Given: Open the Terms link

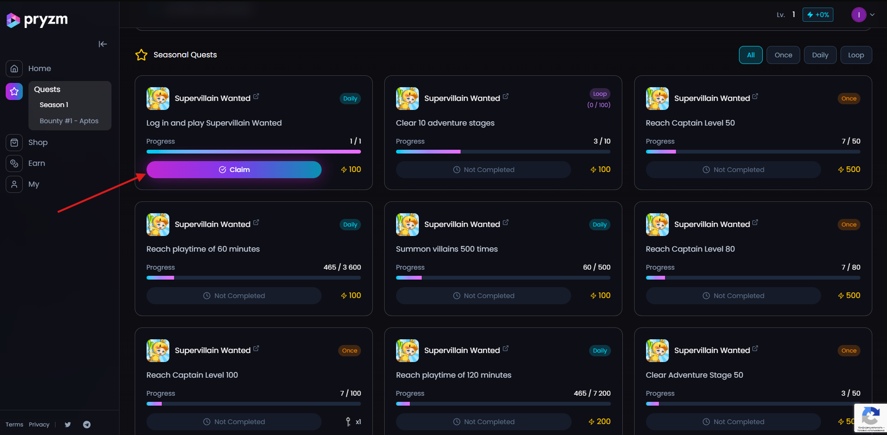Looking at the screenshot, I should [x=14, y=425].
